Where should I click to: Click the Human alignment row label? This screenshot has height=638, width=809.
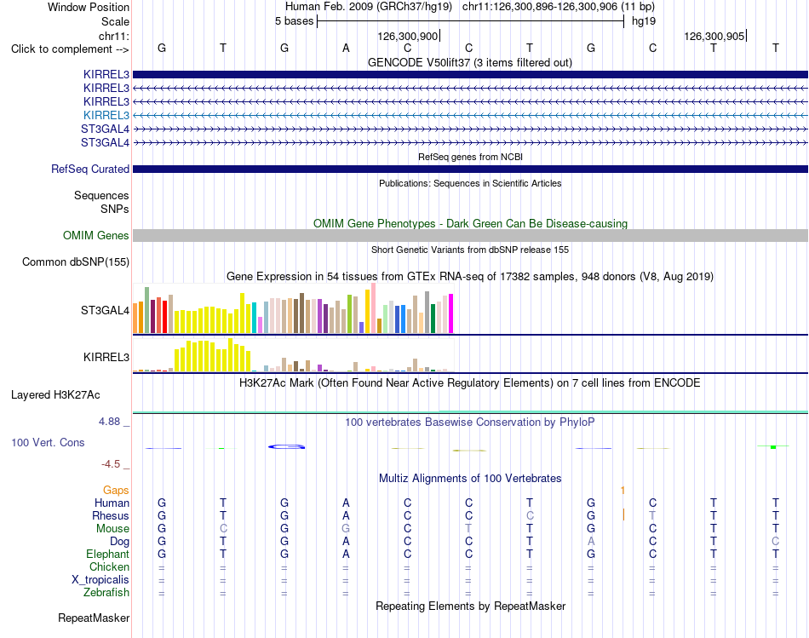(112, 503)
